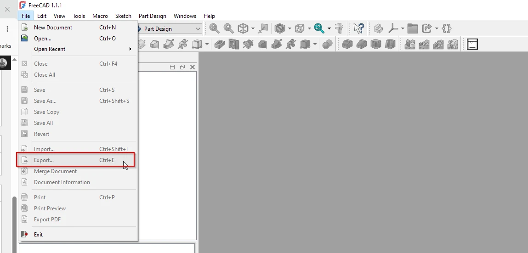Select the Polar Pattern icon
The image size is (528, 253).
point(438,44)
